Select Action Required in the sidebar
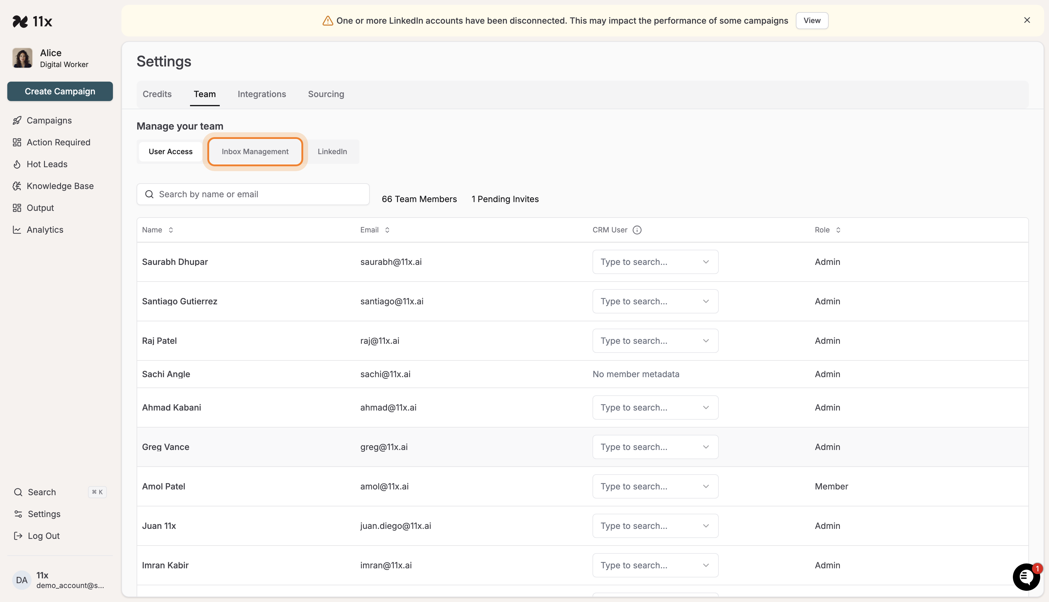Image resolution: width=1049 pixels, height=602 pixels. click(58, 142)
